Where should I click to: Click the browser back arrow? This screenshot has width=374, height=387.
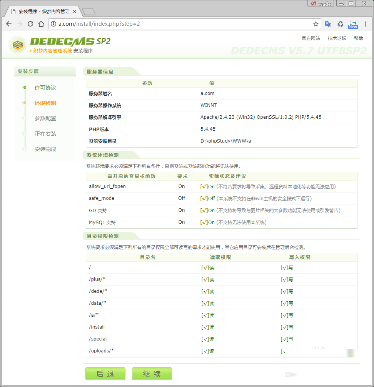[x=9, y=23]
